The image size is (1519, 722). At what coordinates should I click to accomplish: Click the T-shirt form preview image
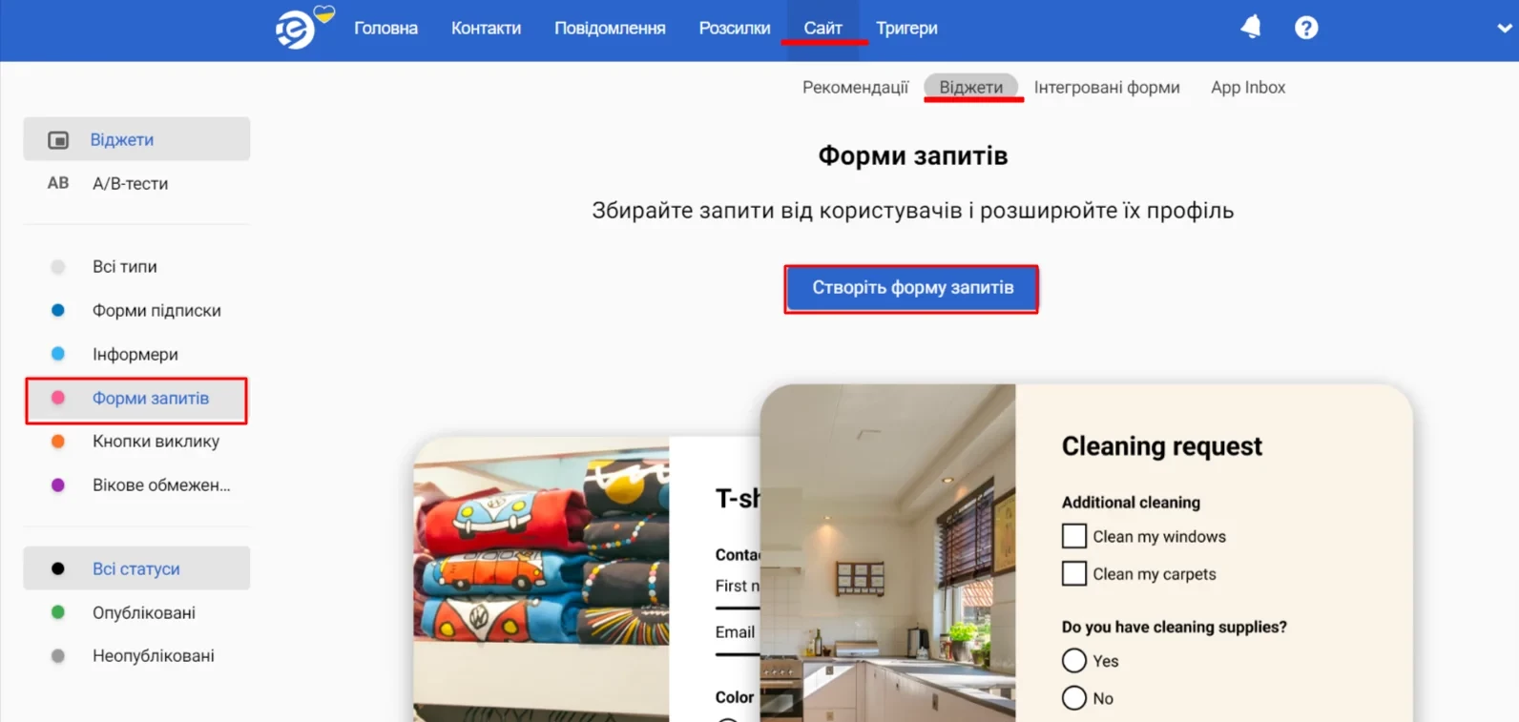(541, 579)
